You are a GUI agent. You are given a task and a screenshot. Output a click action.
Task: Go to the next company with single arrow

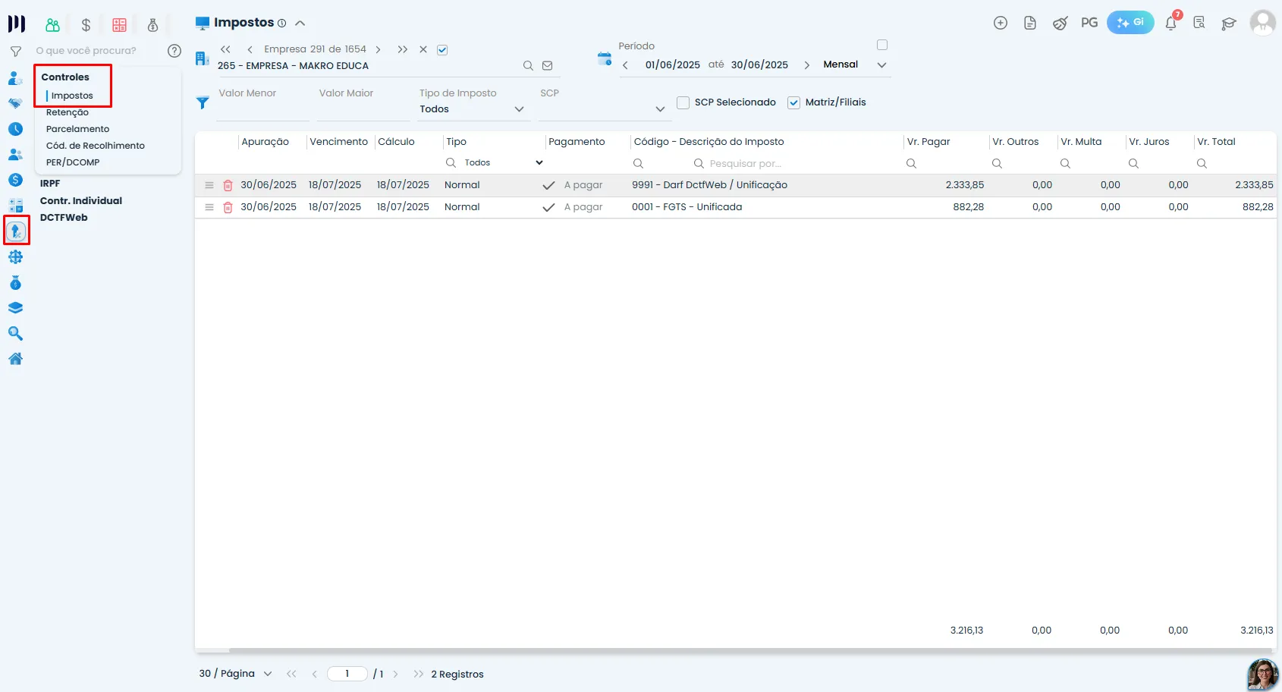click(378, 50)
